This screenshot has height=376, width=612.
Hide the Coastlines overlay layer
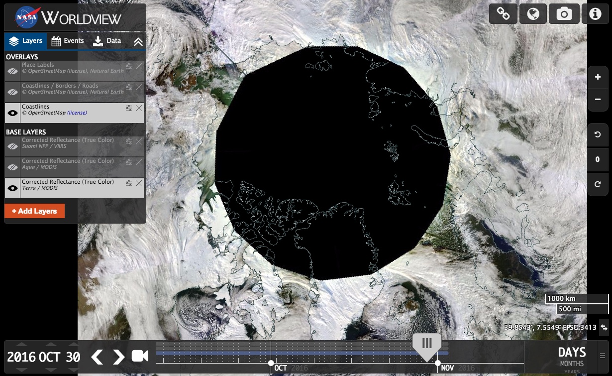coord(12,113)
